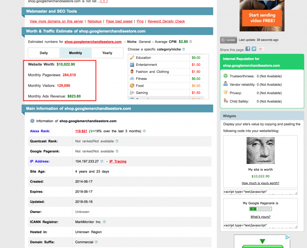This screenshot has height=248, width=307.
Task: Open the IP Tracing link
Action: (118, 161)
